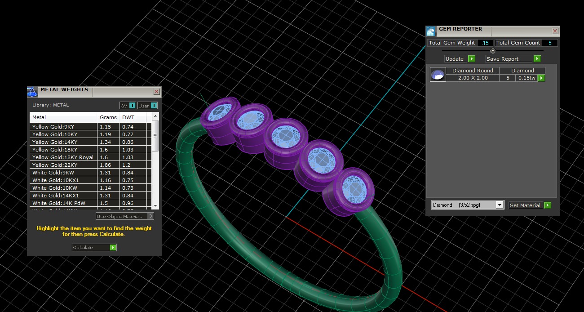
Task: Click the 2.00 X 2.00 size cell
Action: [473, 78]
